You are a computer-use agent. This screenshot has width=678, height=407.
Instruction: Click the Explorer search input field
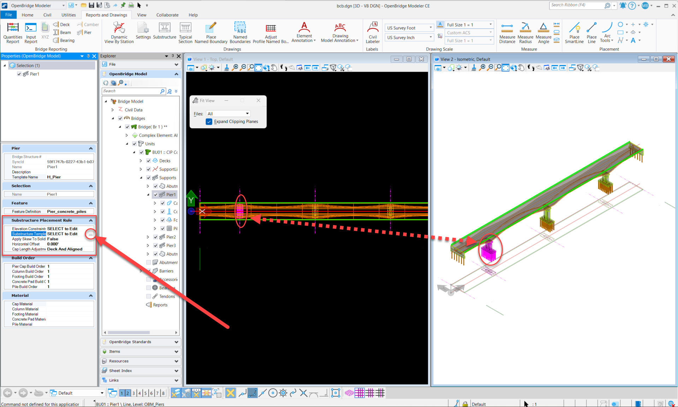click(x=131, y=91)
